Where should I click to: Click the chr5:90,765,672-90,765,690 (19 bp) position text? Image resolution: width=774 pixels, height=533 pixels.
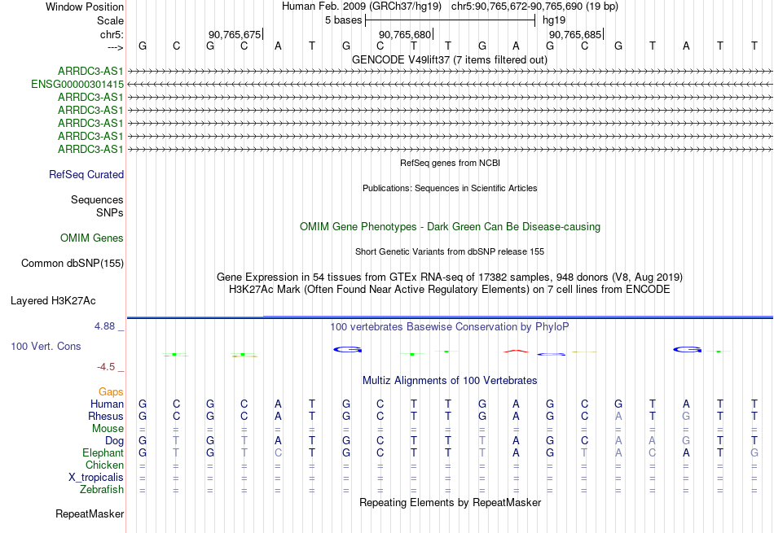coord(535,7)
